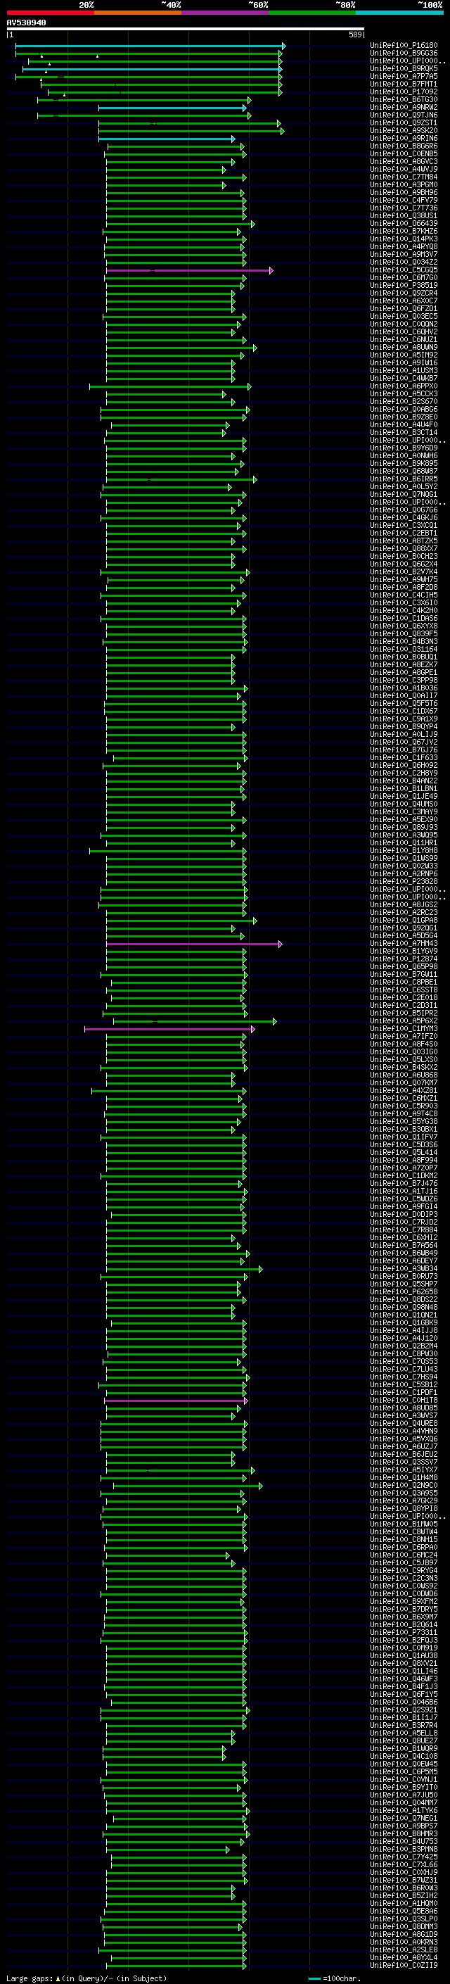Open hit UniRef100_B9GG36
The height and width of the screenshot is (1984, 450).
pos(404,53)
